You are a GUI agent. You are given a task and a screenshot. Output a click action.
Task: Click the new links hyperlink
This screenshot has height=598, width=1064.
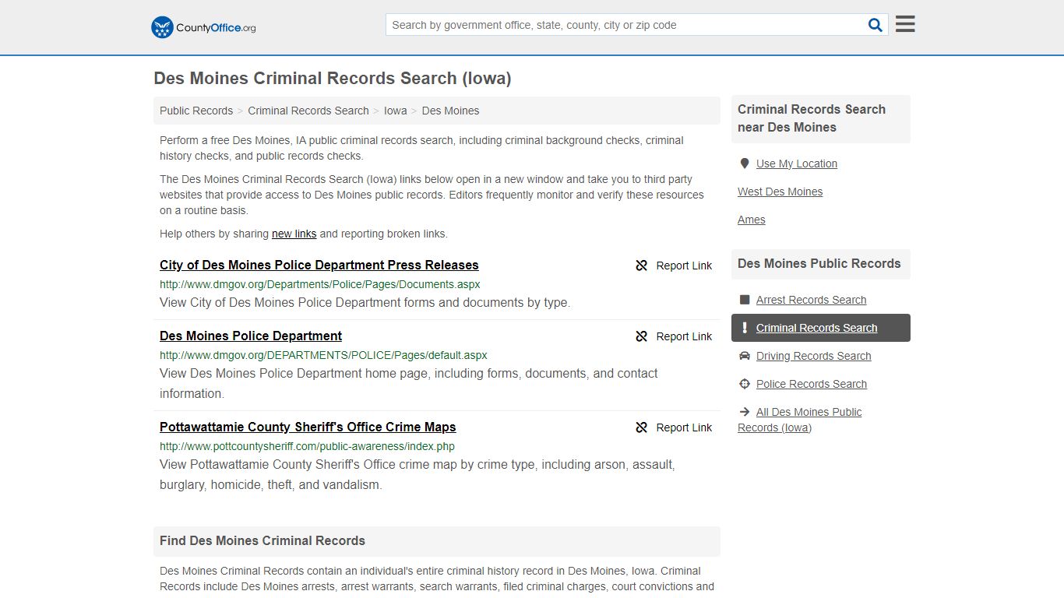pos(294,234)
